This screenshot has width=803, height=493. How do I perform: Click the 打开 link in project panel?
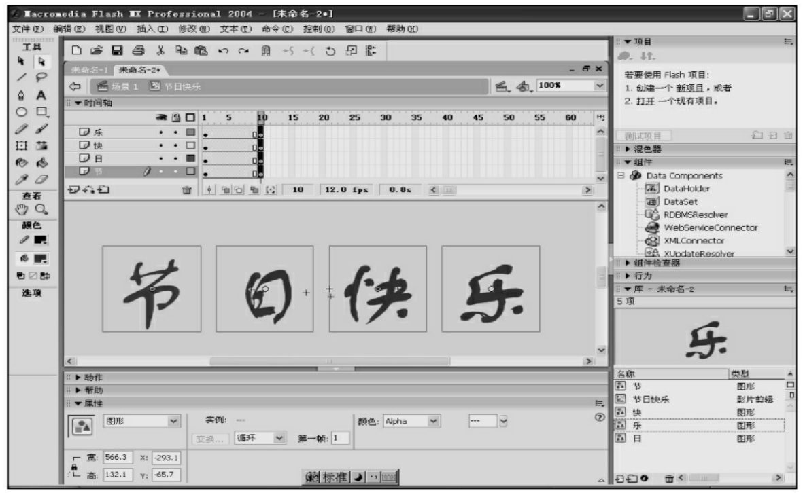tap(645, 101)
